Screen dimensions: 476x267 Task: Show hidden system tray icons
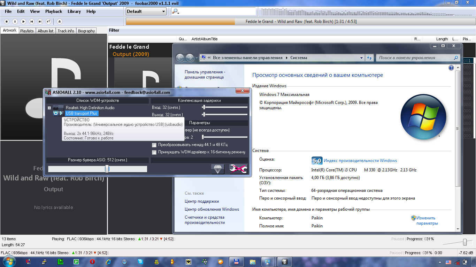[440, 262]
